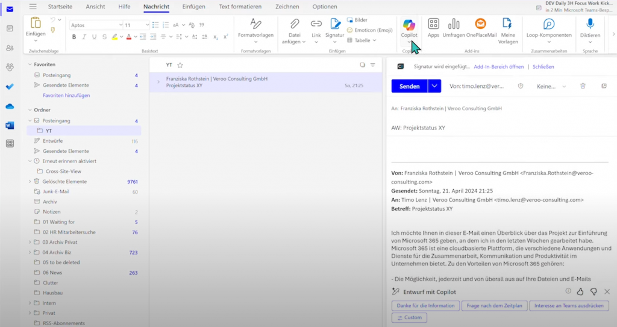Open Meine Vorlagen templates
Screen dimensions: 617x327
(x=507, y=31)
